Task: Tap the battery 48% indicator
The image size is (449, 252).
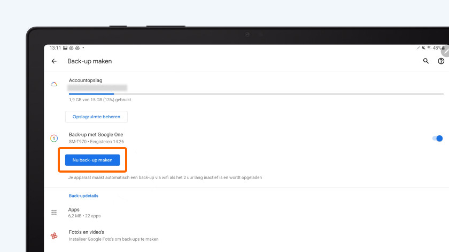Action: pyautogui.click(x=439, y=48)
